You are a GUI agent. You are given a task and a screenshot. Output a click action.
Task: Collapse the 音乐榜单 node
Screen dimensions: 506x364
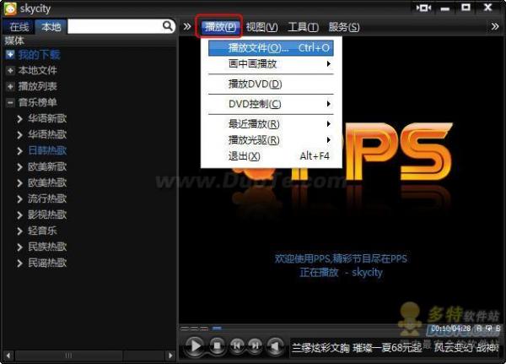pyautogui.click(x=10, y=103)
